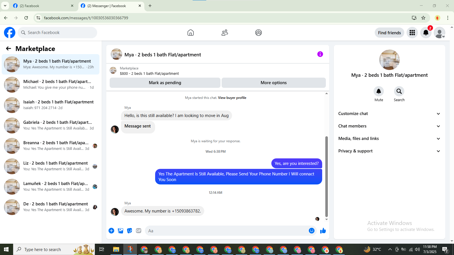The height and width of the screenshot is (255, 454).
Task: Open clock showing 11:58 PM
Action: (430, 249)
